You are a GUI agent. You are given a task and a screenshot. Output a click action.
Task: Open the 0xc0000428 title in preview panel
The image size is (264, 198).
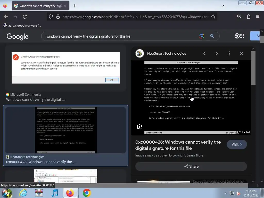click(x=178, y=145)
